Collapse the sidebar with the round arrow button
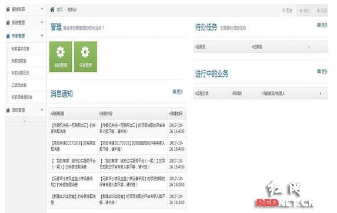The image size is (337, 213). 25,121
